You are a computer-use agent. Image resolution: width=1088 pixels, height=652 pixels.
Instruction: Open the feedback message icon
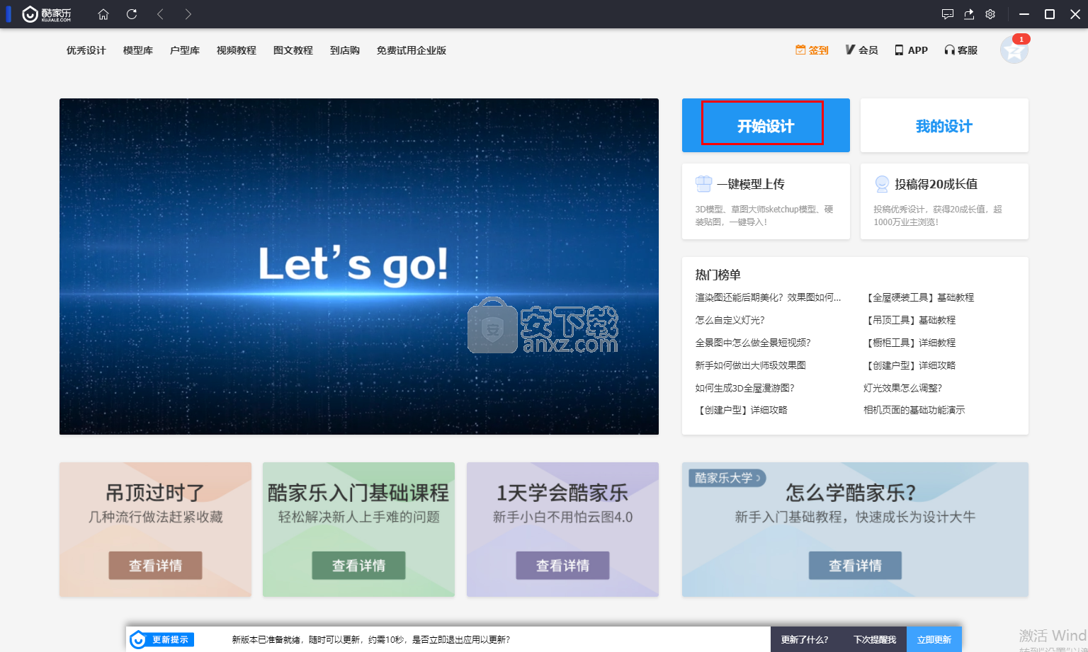click(x=948, y=14)
